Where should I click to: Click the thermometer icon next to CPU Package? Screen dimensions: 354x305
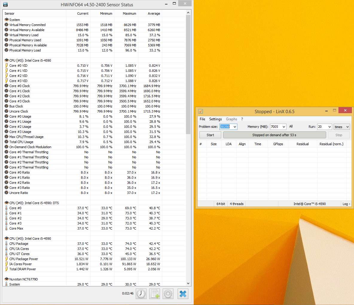6,244
